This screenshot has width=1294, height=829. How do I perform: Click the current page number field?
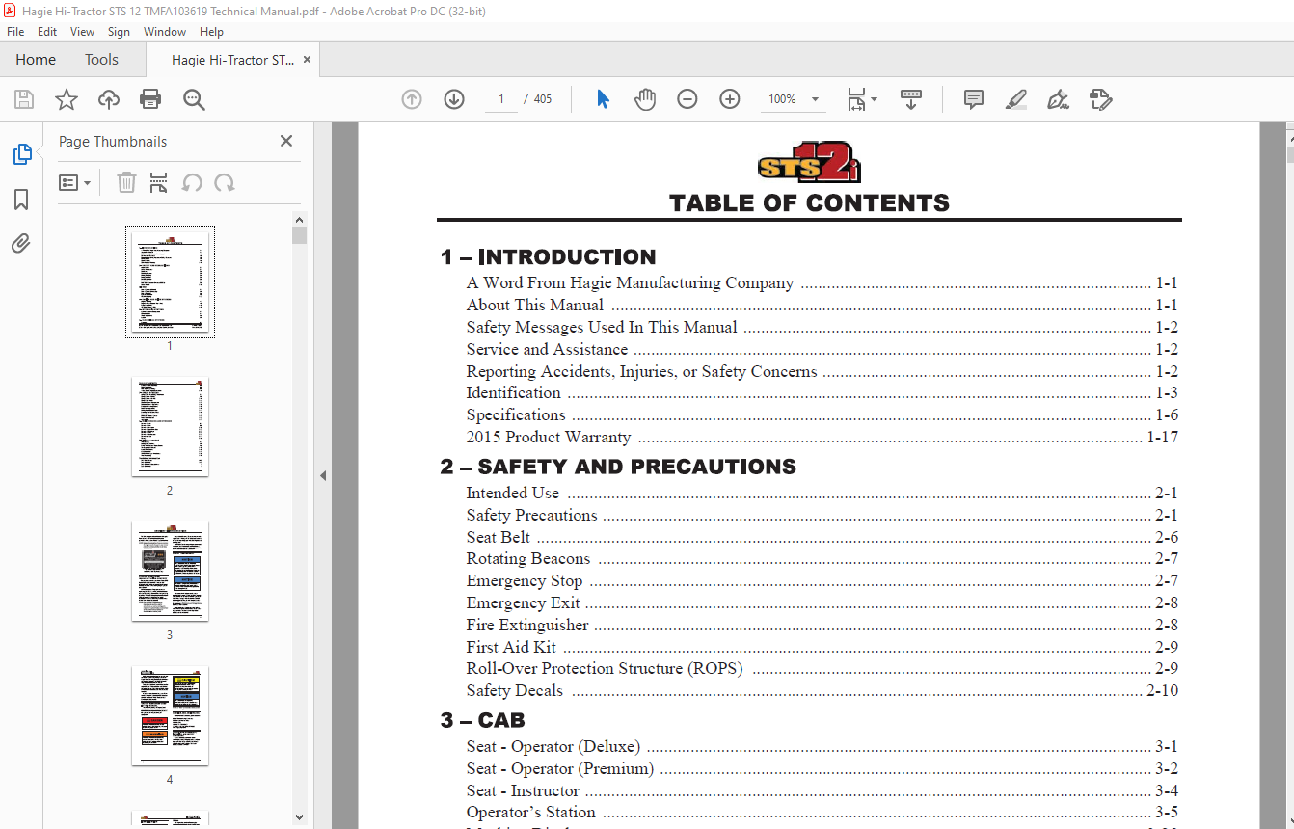pyautogui.click(x=501, y=99)
